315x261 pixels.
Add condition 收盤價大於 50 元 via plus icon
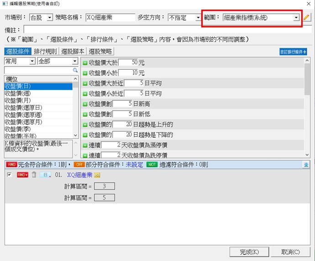point(85,63)
